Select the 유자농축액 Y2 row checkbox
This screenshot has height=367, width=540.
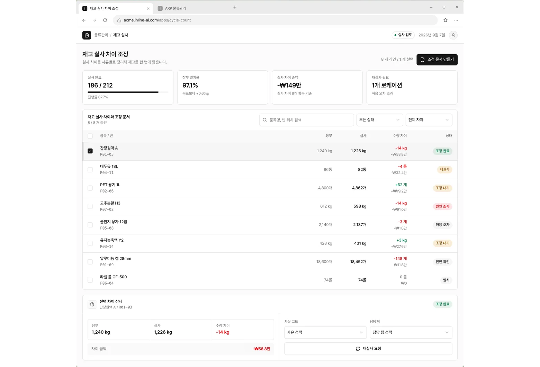pos(90,243)
